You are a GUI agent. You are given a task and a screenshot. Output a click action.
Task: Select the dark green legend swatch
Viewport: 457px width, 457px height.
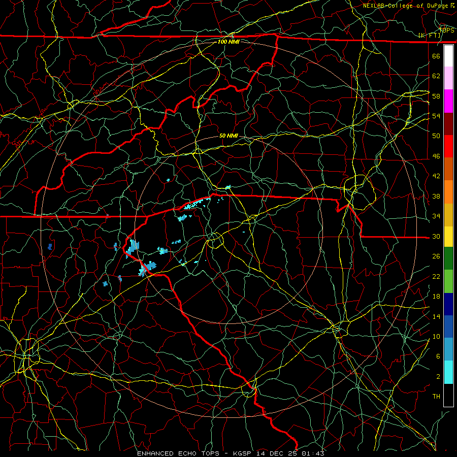(448, 258)
